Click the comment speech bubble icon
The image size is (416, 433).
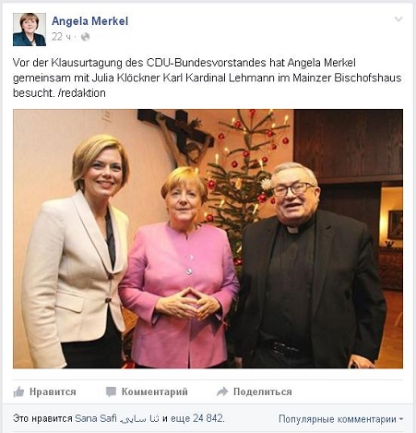[111, 391]
